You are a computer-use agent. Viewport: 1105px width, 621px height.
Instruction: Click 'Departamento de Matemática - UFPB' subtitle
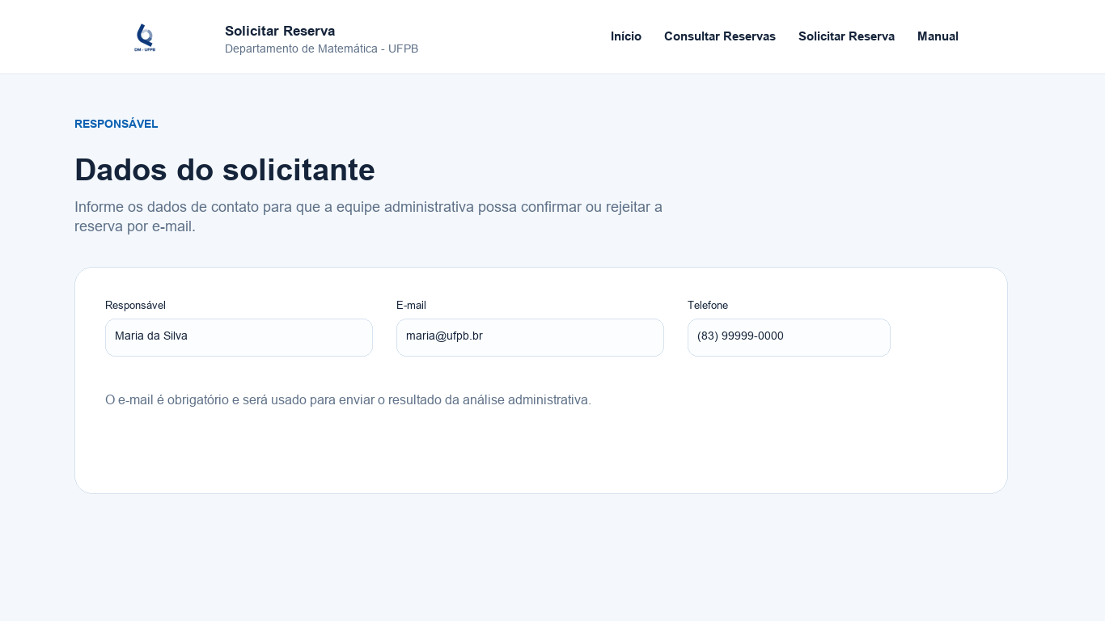pyautogui.click(x=321, y=49)
